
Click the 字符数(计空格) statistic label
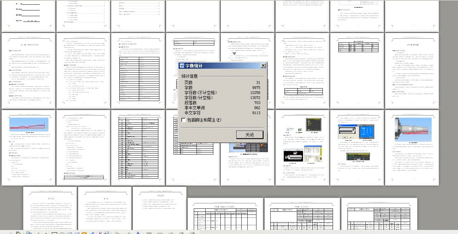(199, 98)
